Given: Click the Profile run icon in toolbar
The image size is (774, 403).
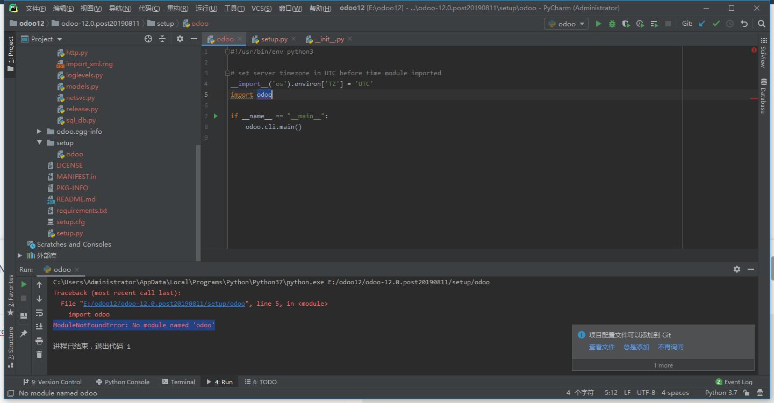Looking at the screenshot, I should [x=640, y=24].
